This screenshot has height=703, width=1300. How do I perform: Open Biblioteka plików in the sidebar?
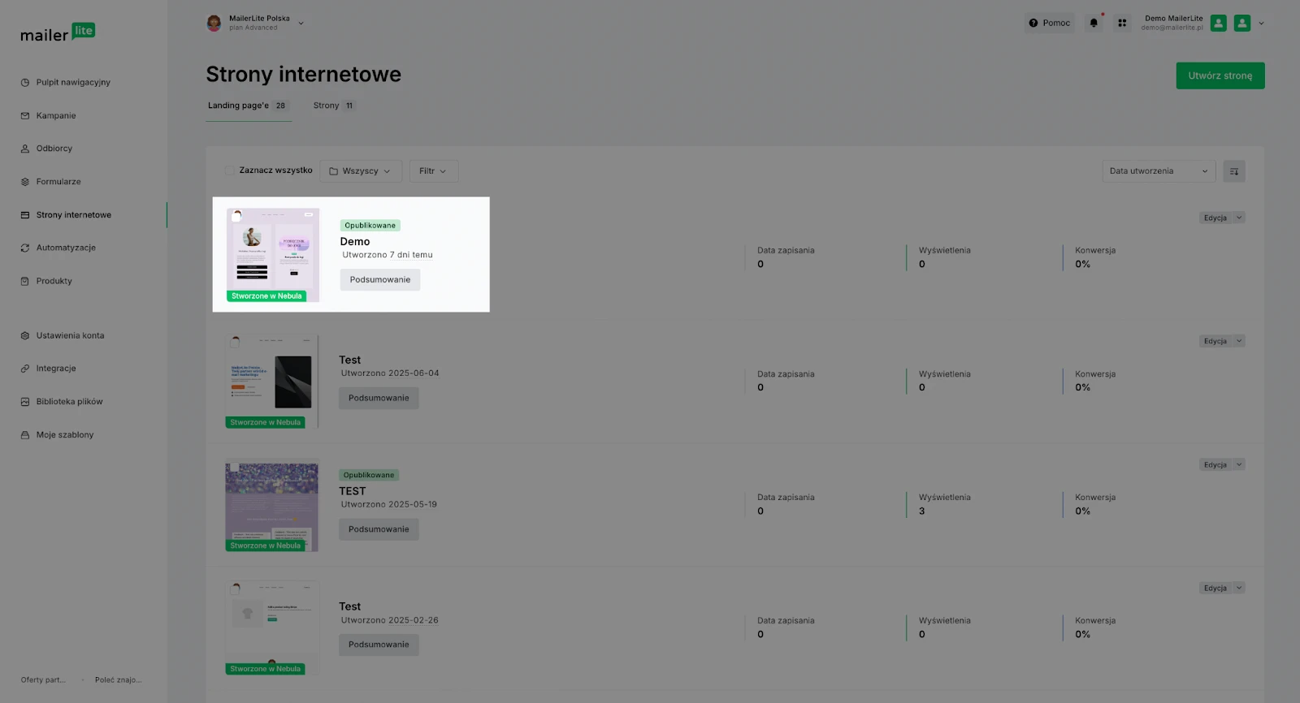point(69,402)
